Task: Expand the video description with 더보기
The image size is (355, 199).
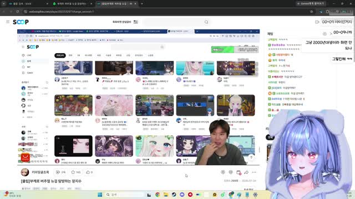Action: coord(248,189)
